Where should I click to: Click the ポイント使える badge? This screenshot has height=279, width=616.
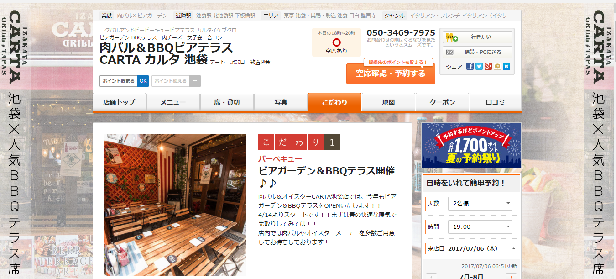coord(176,81)
